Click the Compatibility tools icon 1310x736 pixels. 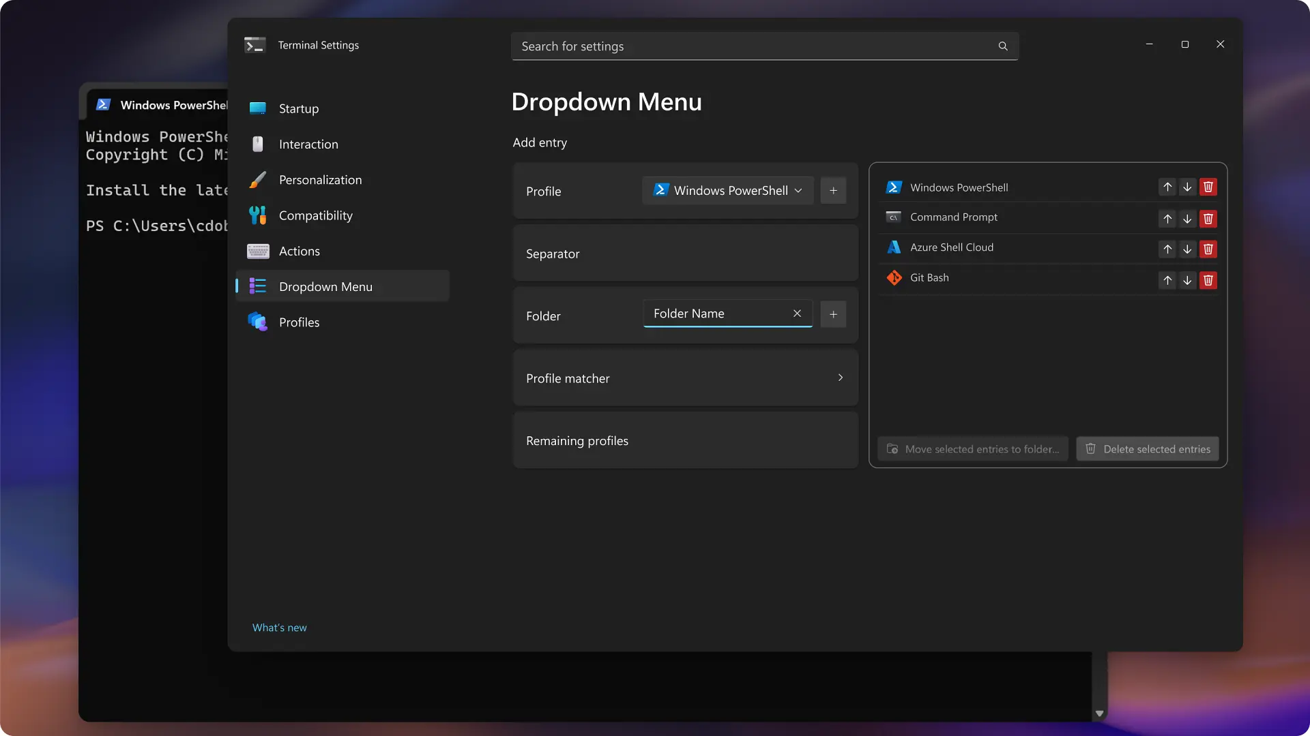click(x=257, y=215)
